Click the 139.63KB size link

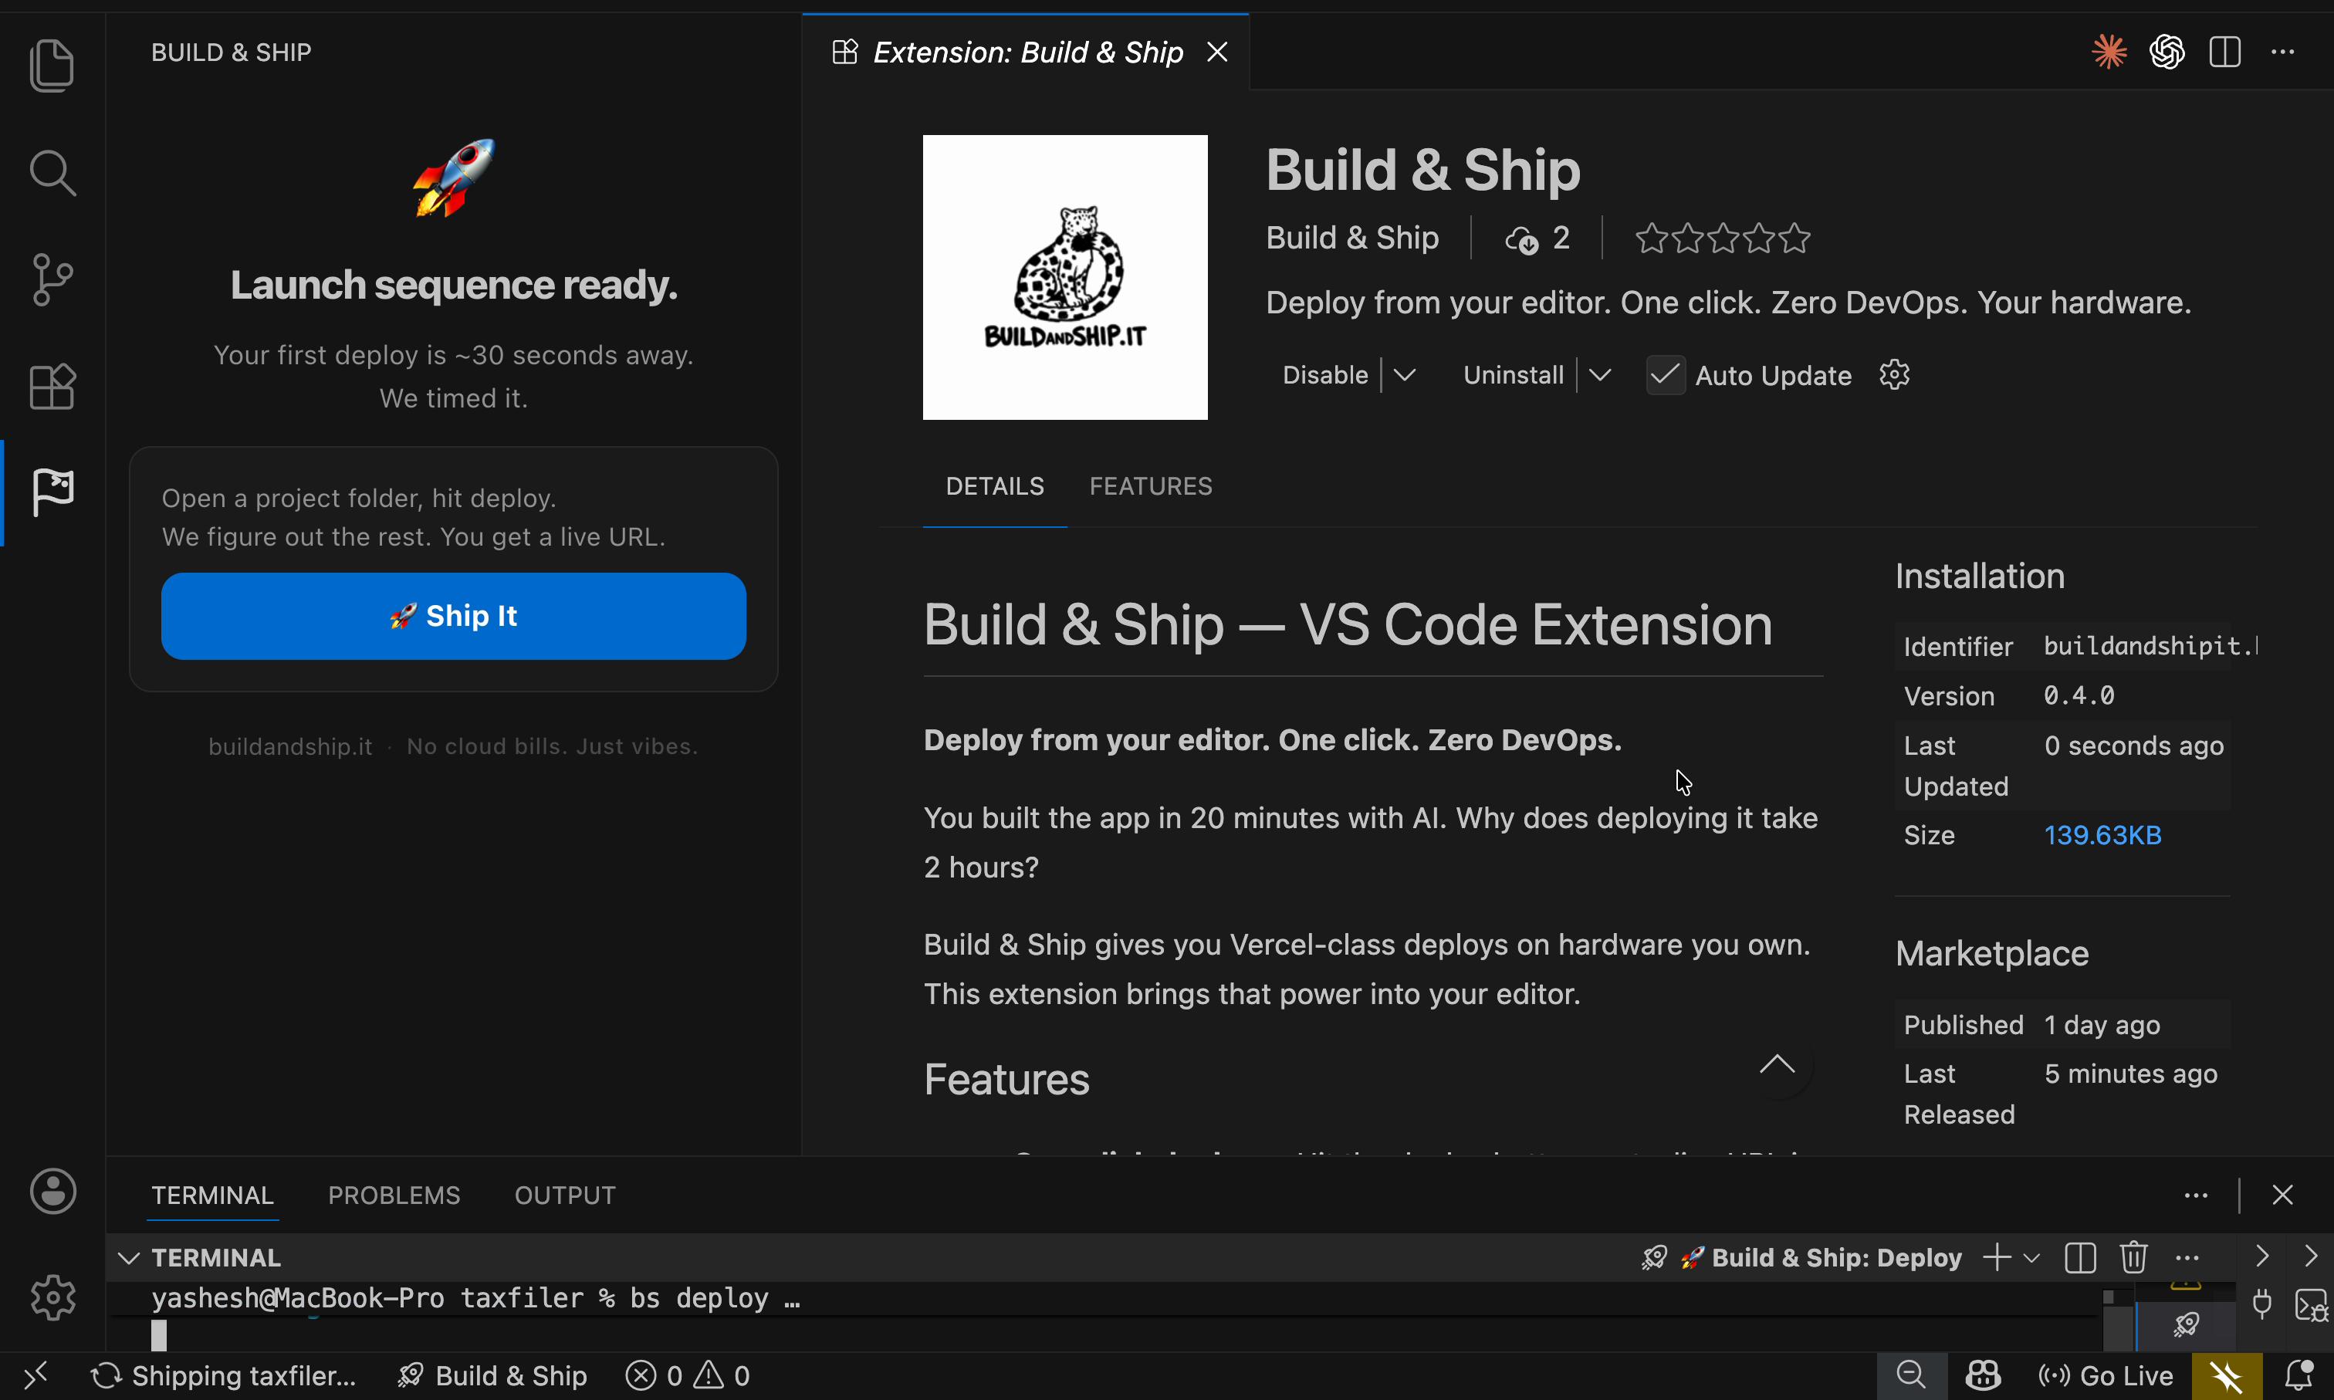point(2103,834)
